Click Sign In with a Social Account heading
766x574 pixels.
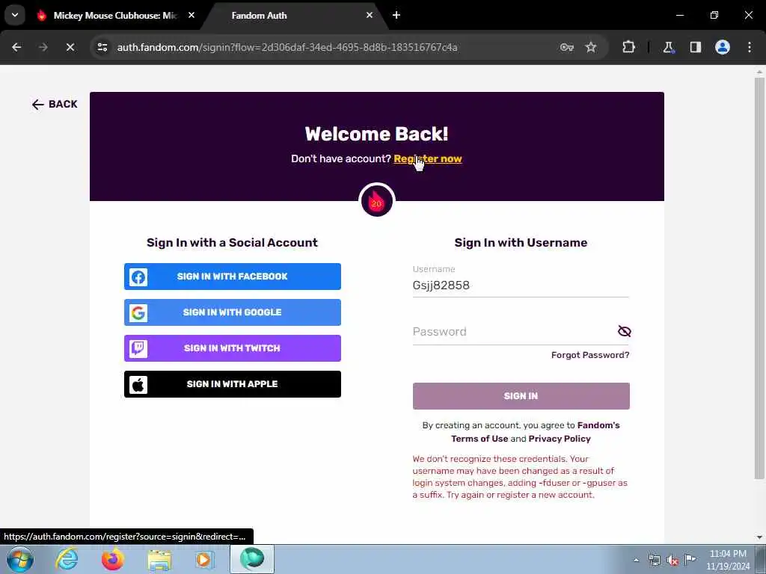tap(232, 243)
